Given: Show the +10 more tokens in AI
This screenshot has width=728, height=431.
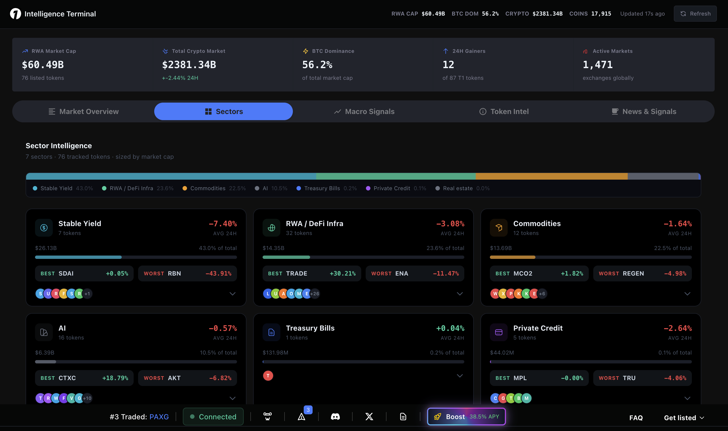Looking at the screenshot, I should (x=87, y=398).
